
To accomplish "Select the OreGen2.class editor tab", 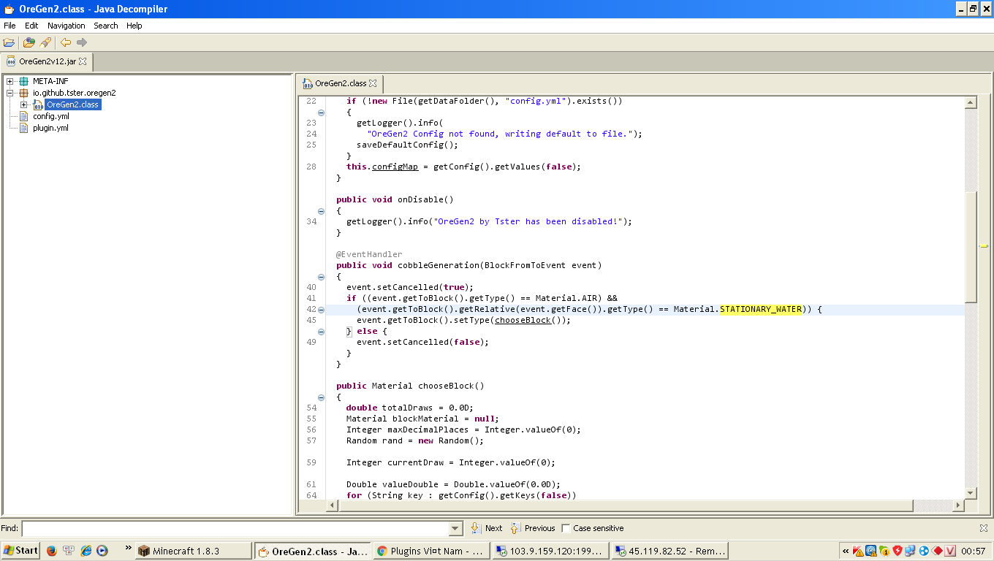I will [x=341, y=83].
